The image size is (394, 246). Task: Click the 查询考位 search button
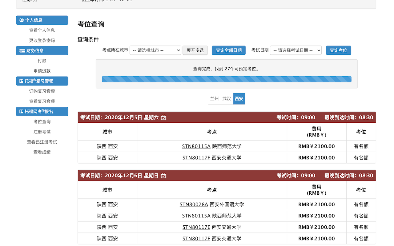pyautogui.click(x=338, y=50)
